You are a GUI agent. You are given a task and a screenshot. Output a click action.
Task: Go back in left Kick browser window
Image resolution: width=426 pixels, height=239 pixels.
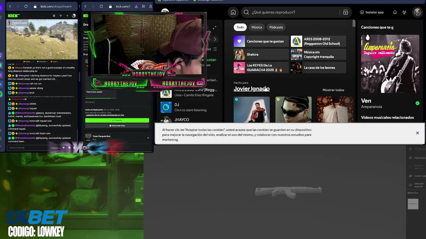tap(10, 6)
